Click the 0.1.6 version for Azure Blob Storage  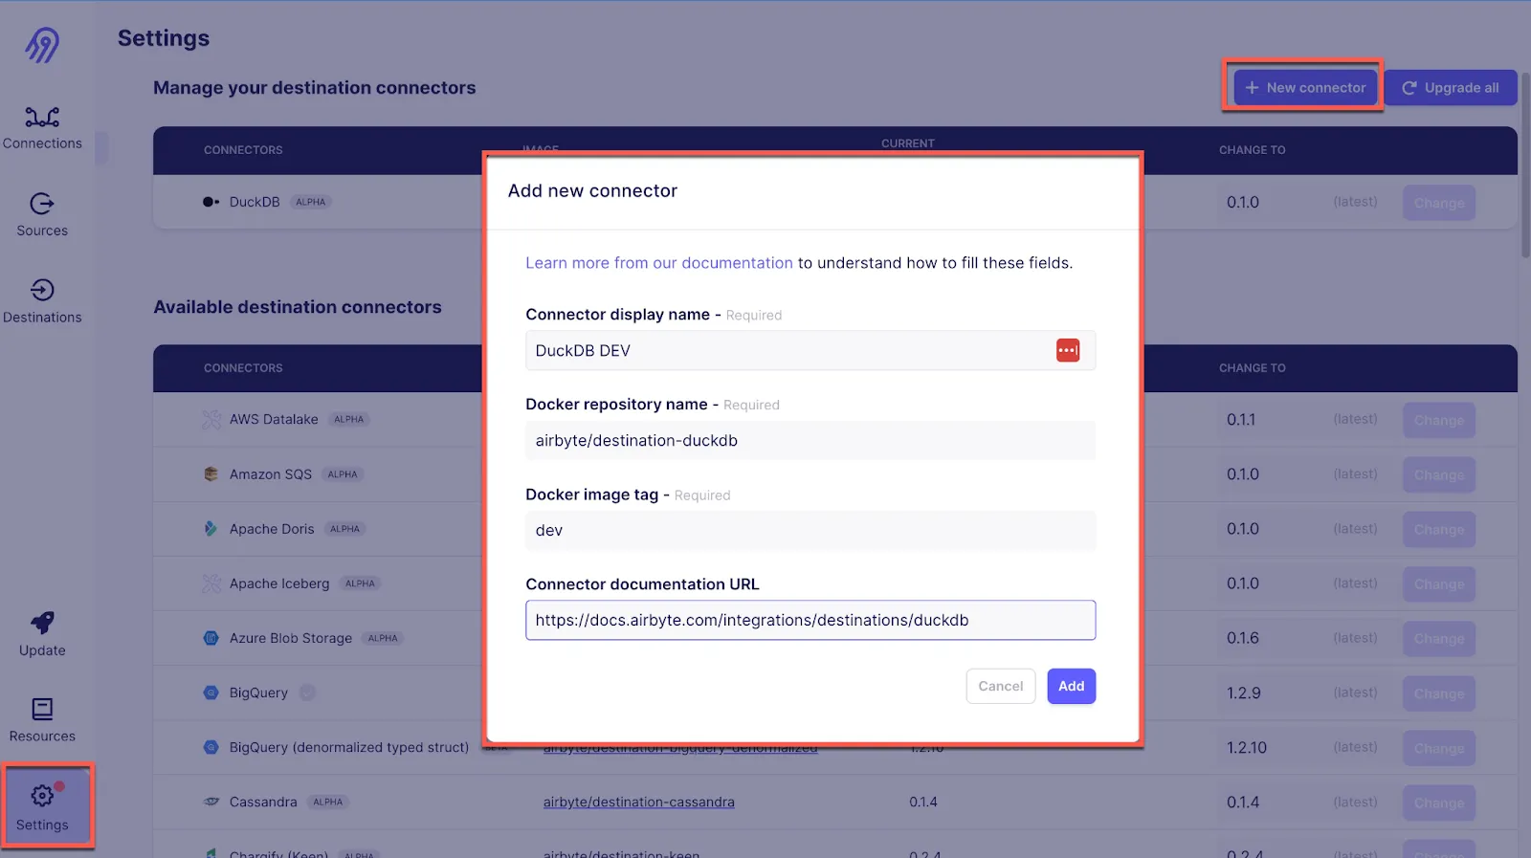click(1243, 638)
